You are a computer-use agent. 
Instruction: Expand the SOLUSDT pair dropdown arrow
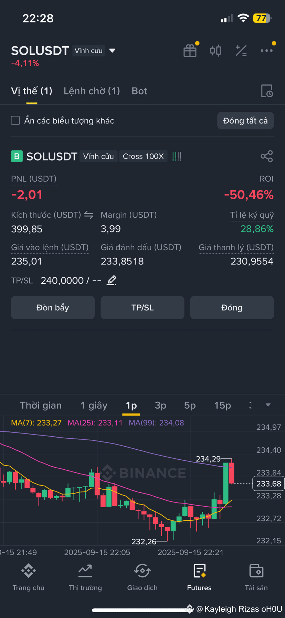pyautogui.click(x=112, y=51)
